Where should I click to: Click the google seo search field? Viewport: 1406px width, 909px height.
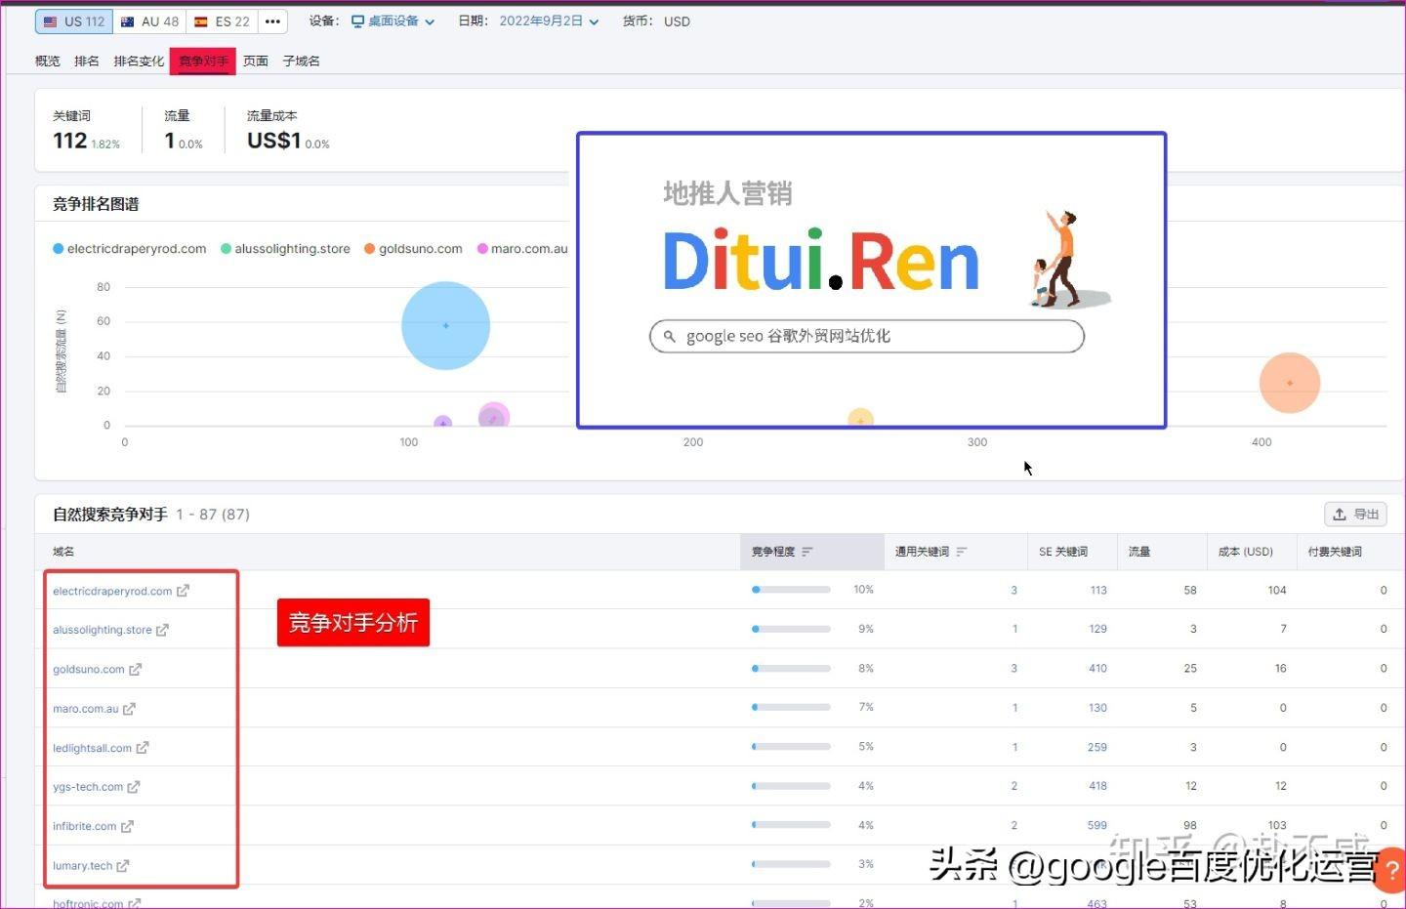point(867,336)
